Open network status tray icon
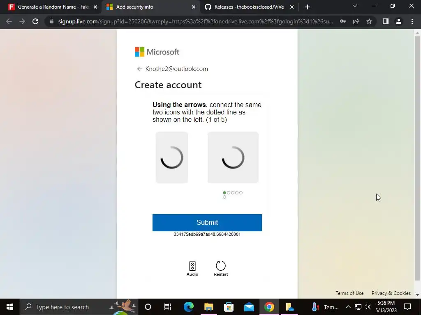This screenshot has height=315, width=421. [358, 307]
